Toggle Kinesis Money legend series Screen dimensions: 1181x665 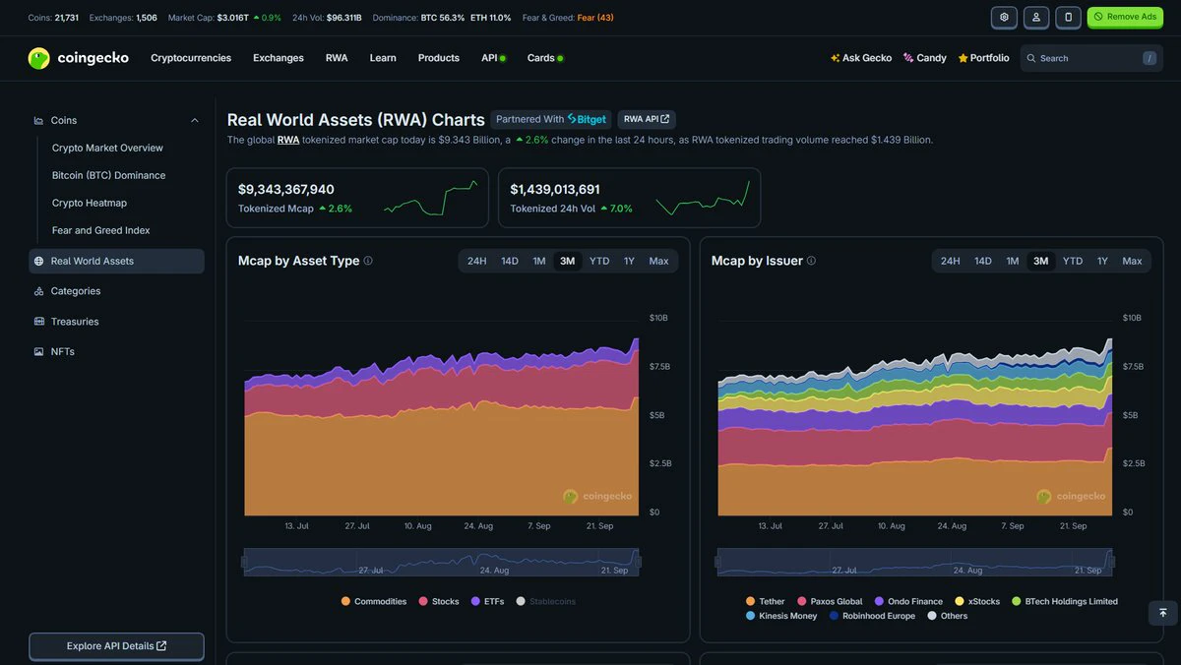tap(781, 616)
